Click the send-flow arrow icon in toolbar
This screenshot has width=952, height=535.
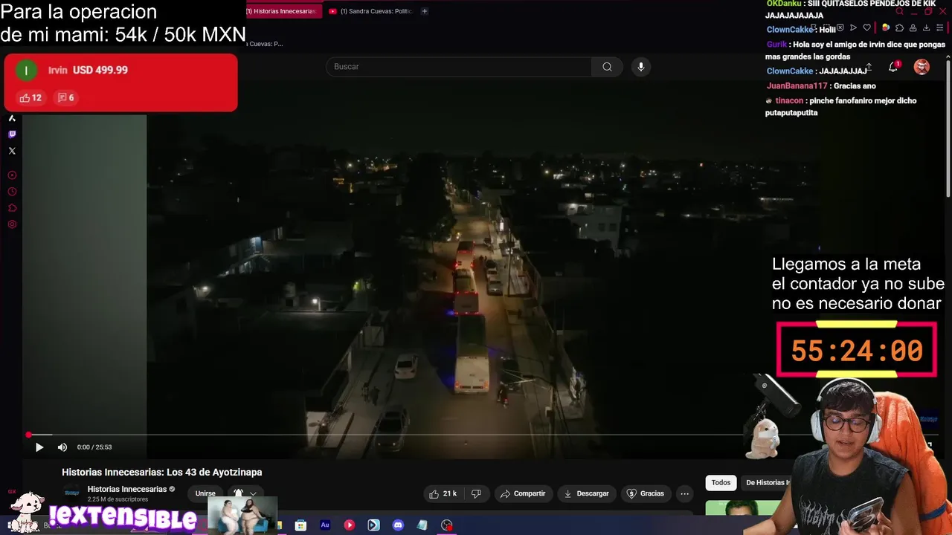pyautogui.click(x=853, y=27)
